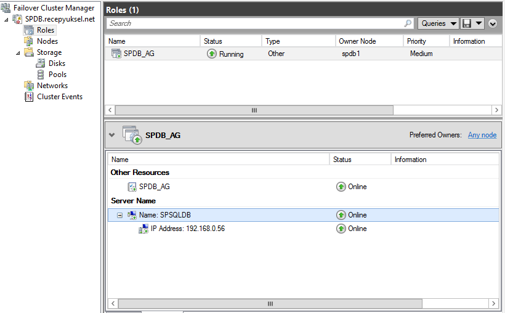Click the Networks icon in tree
The width and height of the screenshot is (505, 313).
tap(29, 86)
